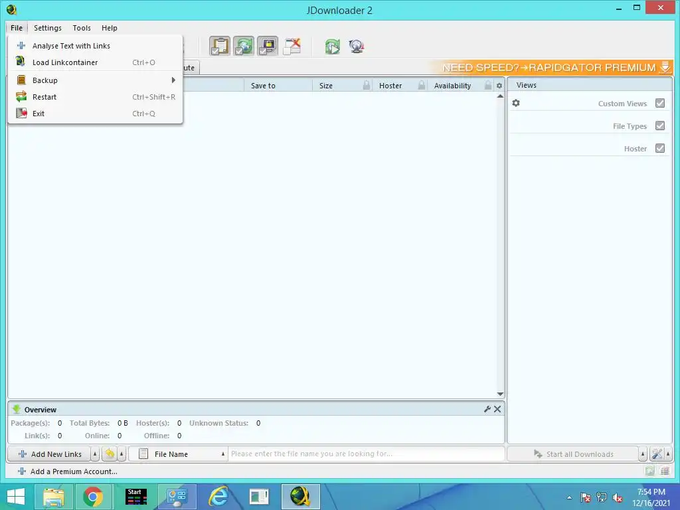Expand the arrow beside the tools wrench icon

(668, 454)
